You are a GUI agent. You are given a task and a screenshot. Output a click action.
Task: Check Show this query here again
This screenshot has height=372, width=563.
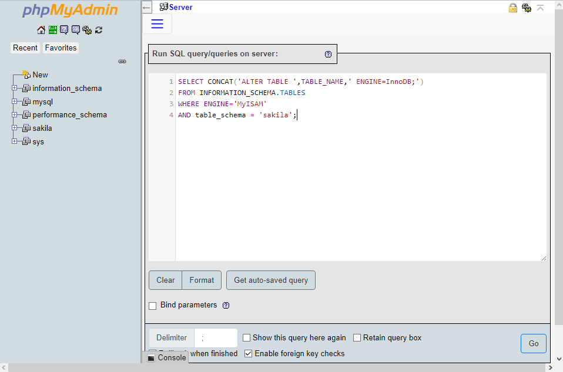coord(246,337)
